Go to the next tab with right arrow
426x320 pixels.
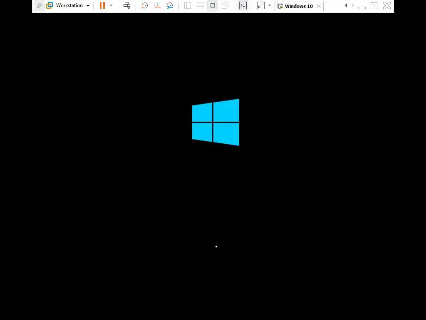click(x=353, y=5)
